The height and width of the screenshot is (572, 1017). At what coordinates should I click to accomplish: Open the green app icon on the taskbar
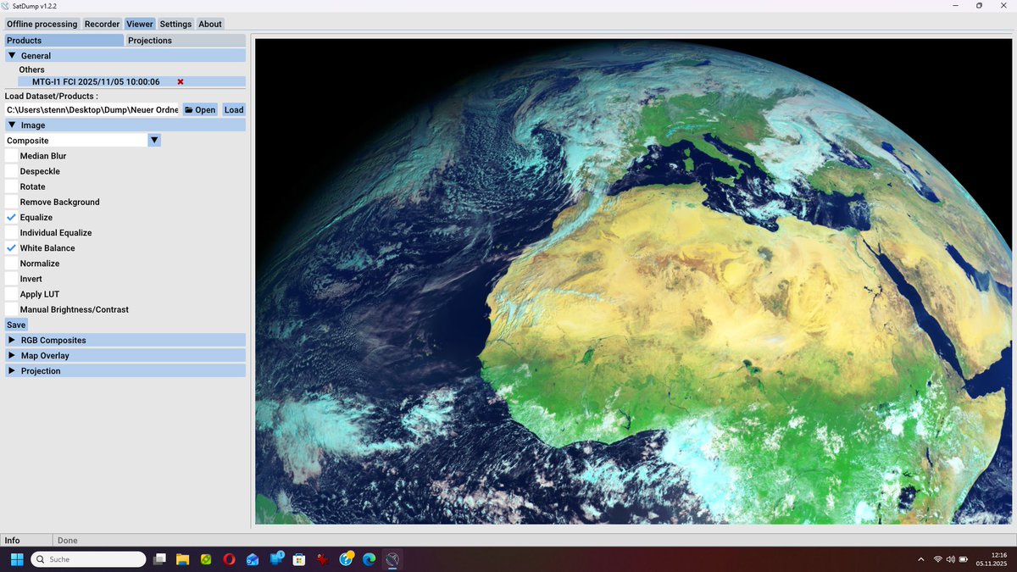click(x=206, y=559)
